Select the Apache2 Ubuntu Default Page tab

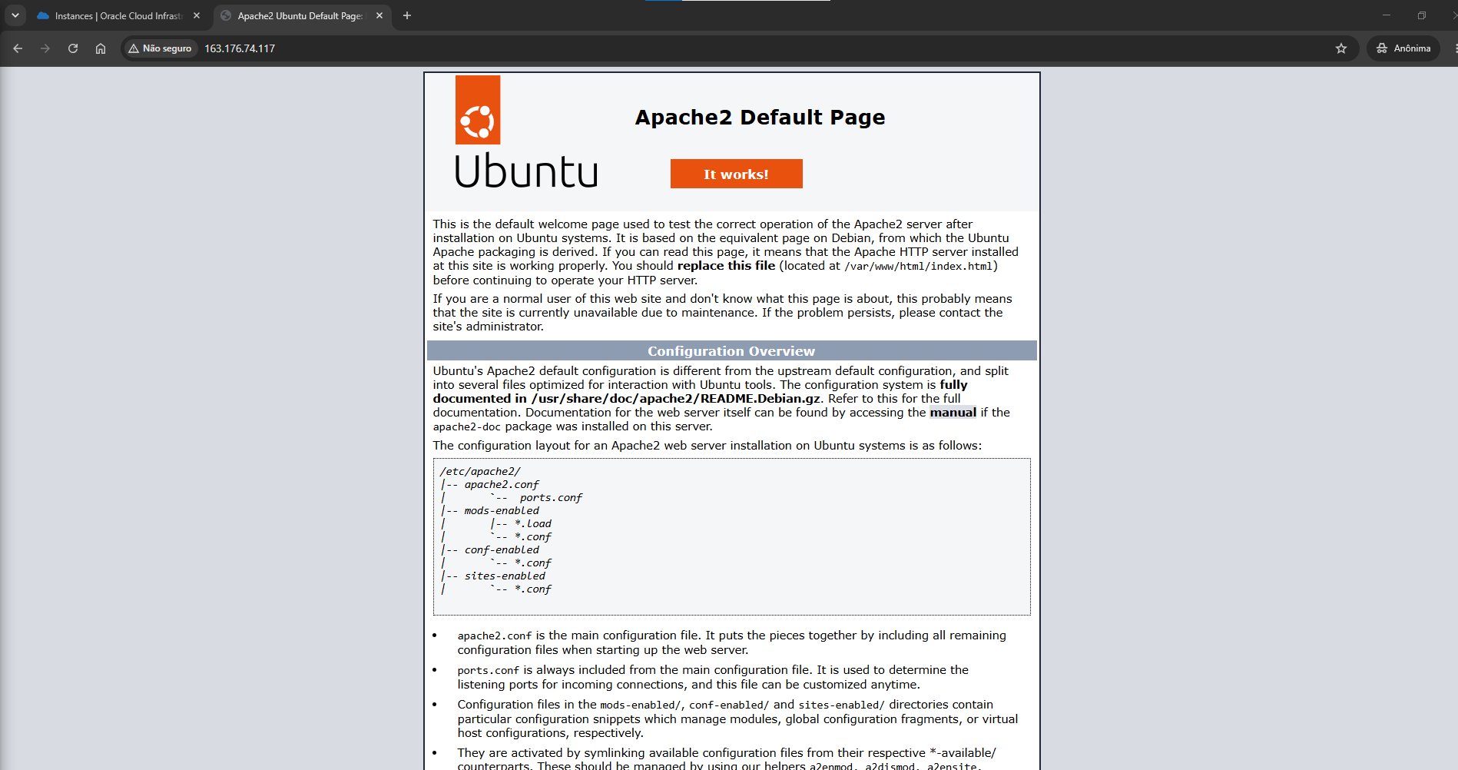(x=302, y=15)
